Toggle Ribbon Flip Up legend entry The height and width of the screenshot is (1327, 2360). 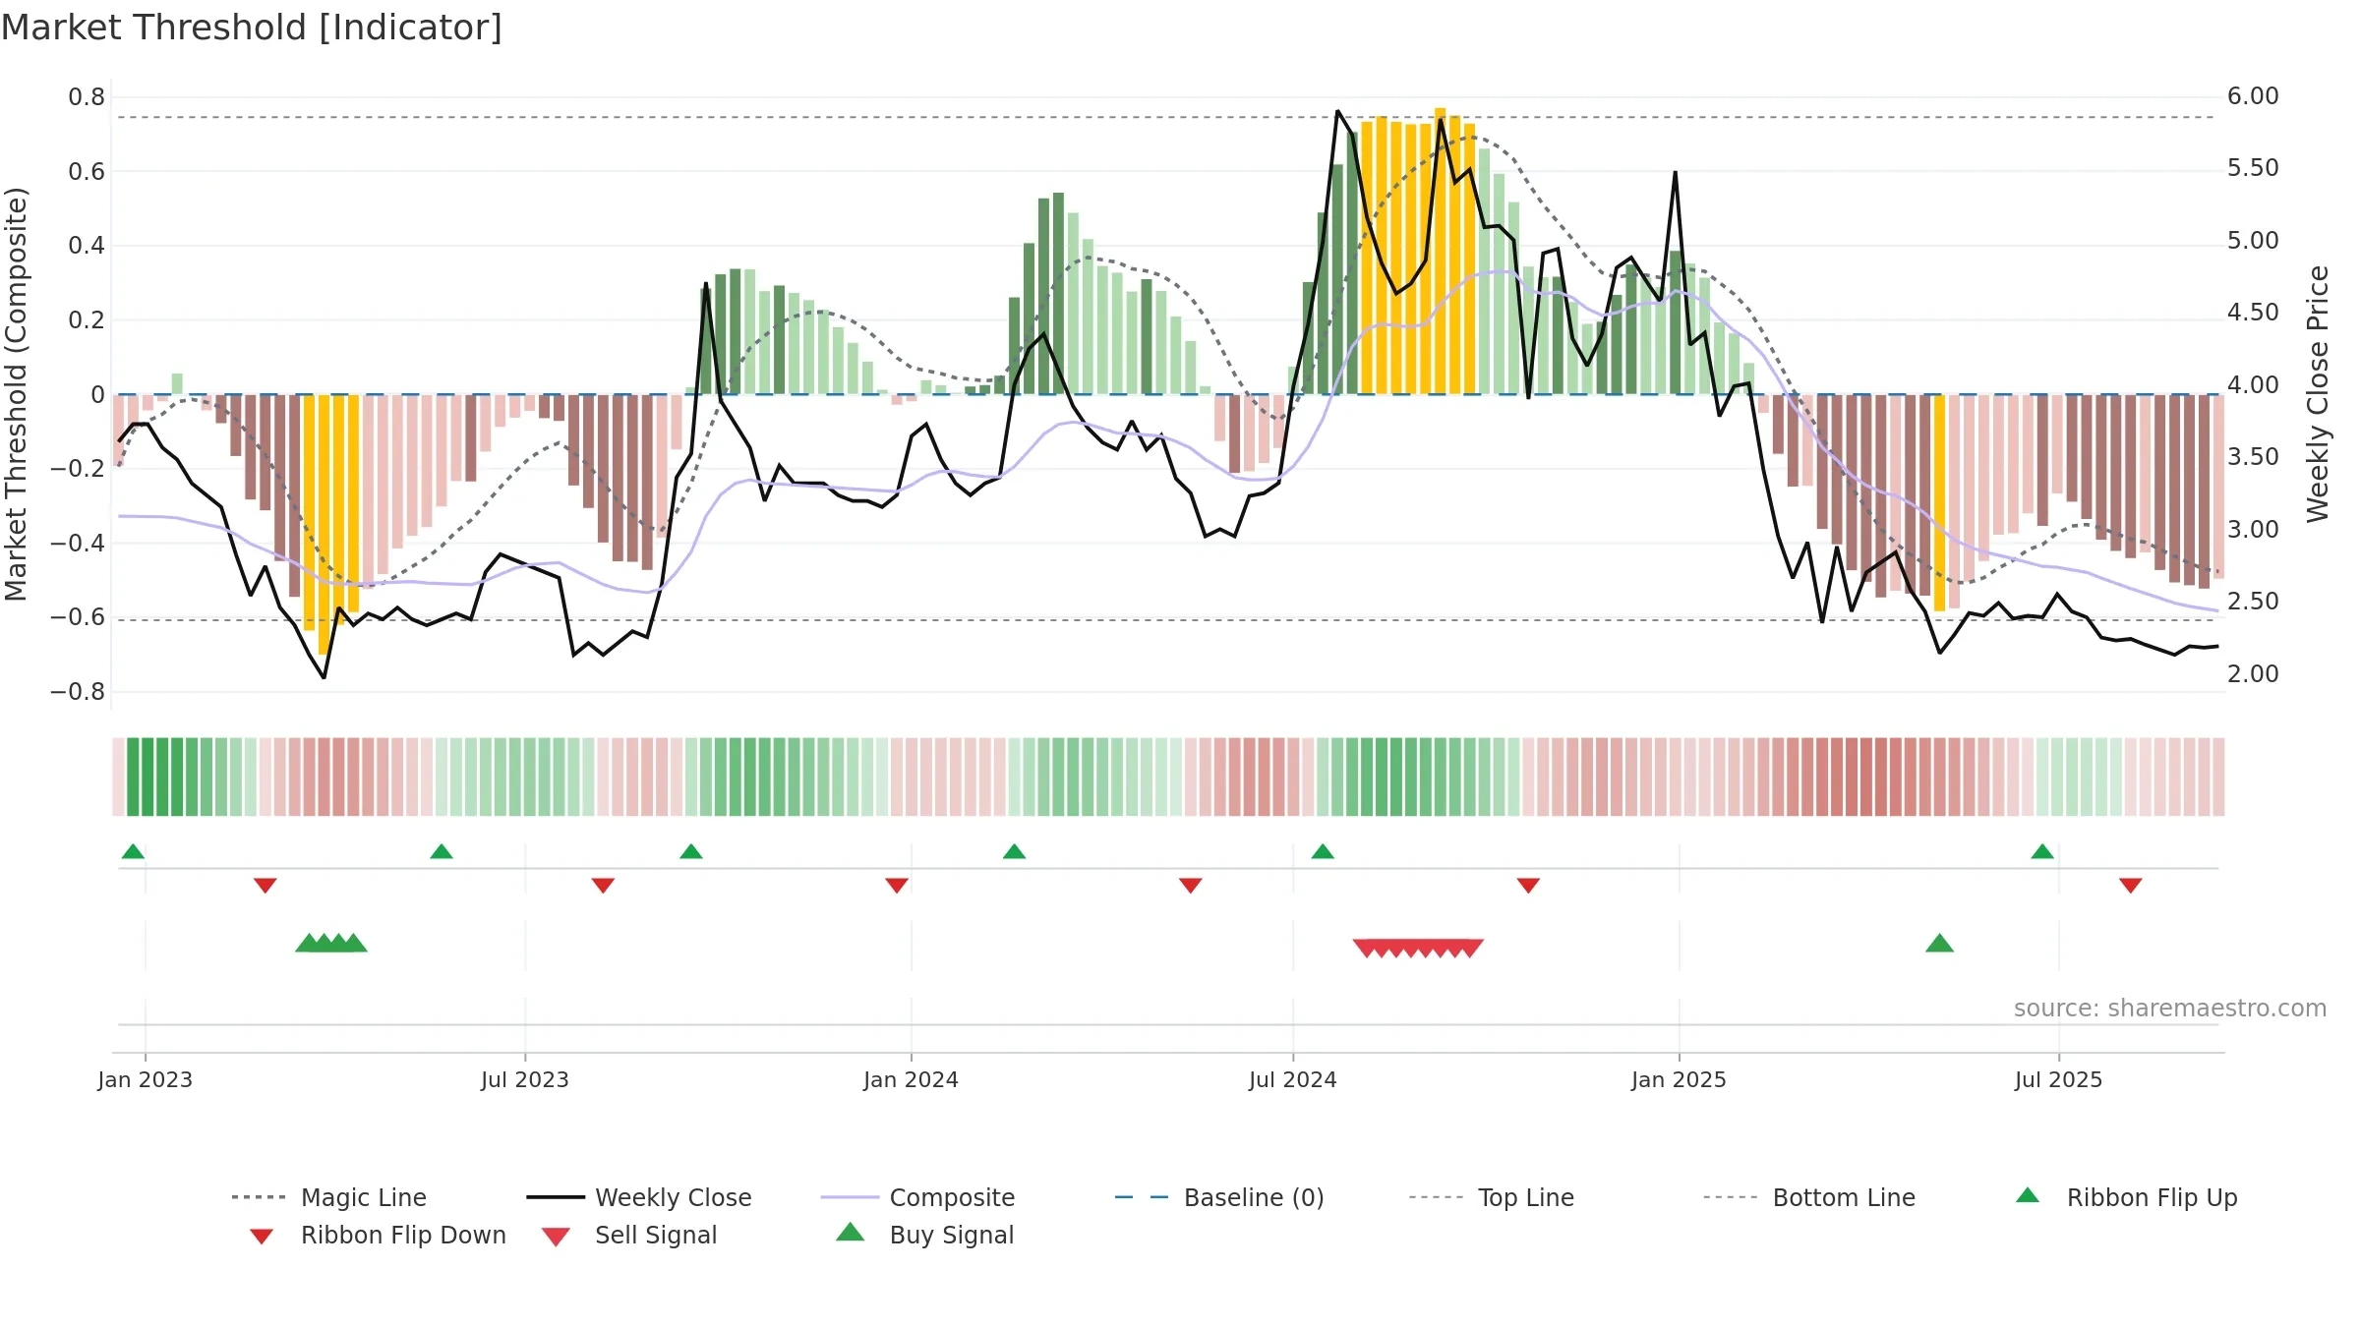coord(2126,1197)
